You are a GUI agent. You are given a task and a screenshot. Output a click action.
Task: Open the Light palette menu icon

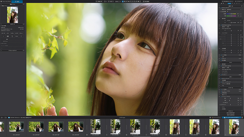(242, 62)
